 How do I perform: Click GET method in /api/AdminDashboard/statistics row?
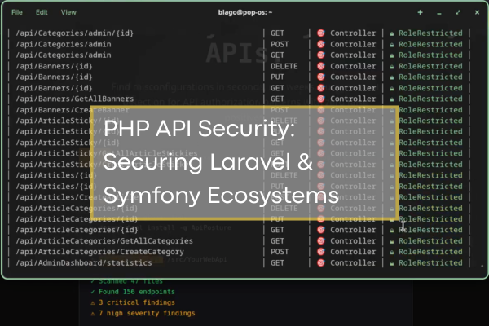point(277,263)
